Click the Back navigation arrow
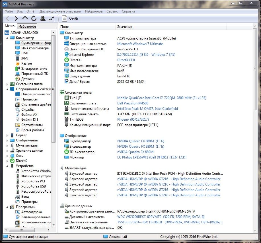 [7, 18]
